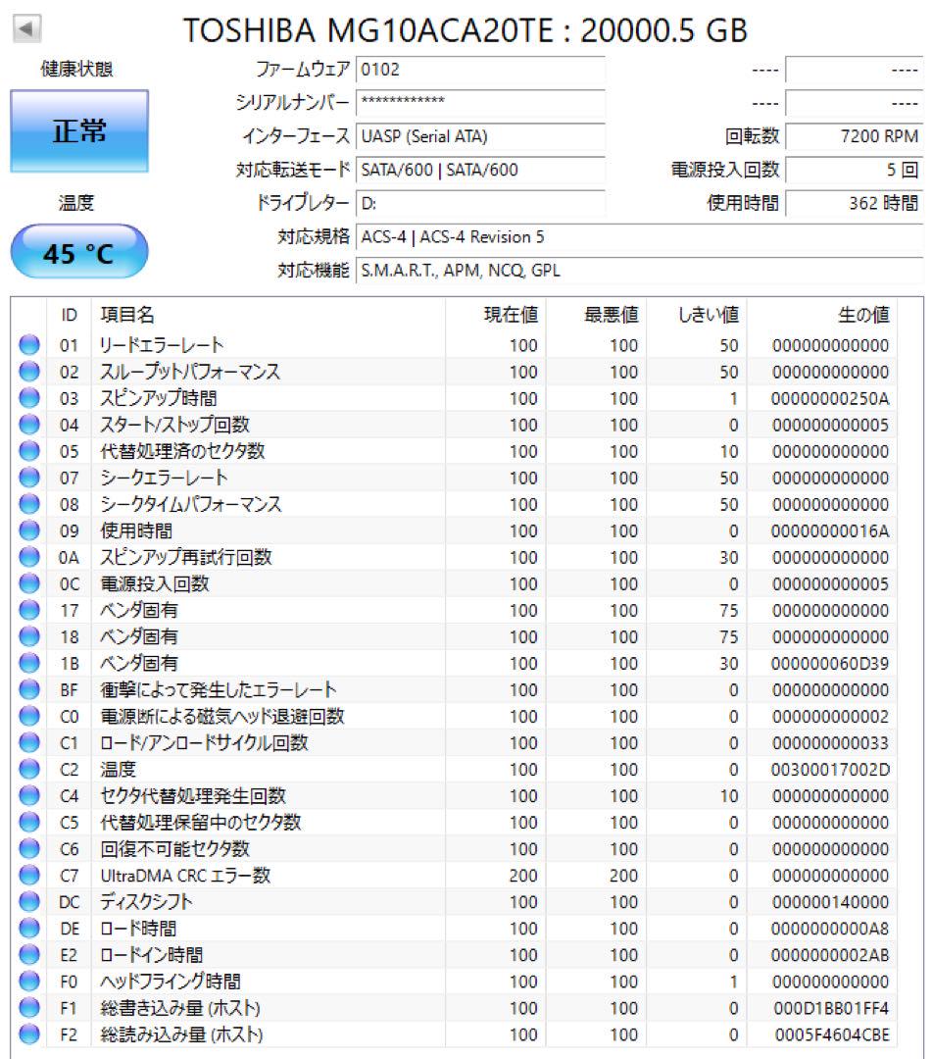This screenshot has height=1059, width=932.
Task: Click status orb for ID 09 使用時間 row
Action: (29, 530)
